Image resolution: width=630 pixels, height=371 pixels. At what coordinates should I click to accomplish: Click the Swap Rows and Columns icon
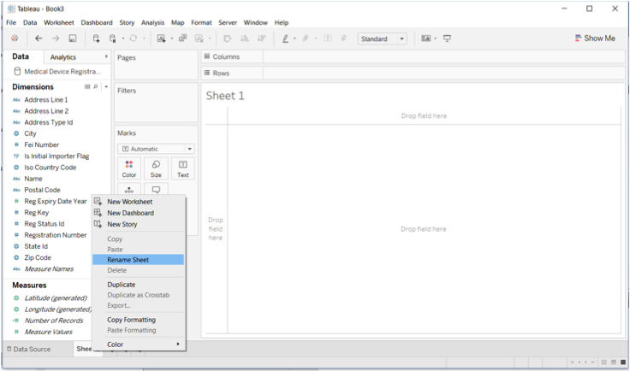(227, 38)
